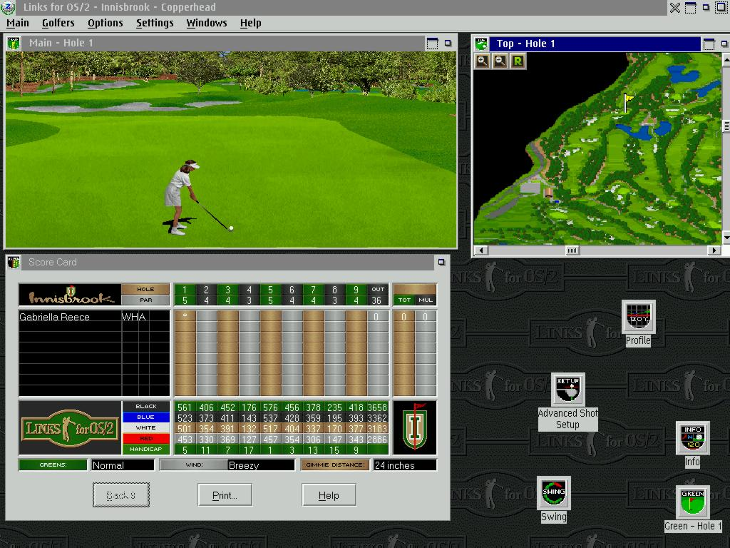Click the GREENS: label
Viewport: 730px width, 548px height.
[x=53, y=465]
